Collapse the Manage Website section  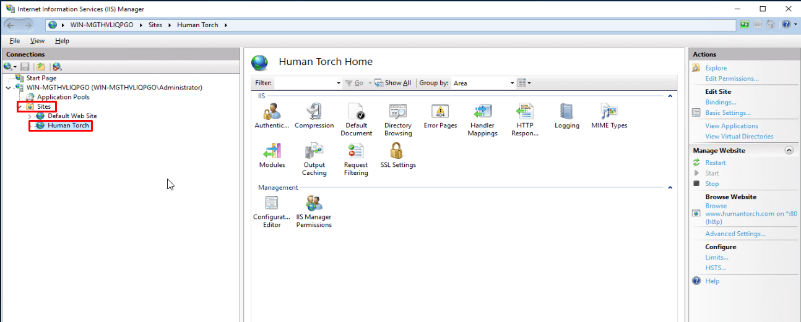(x=789, y=150)
